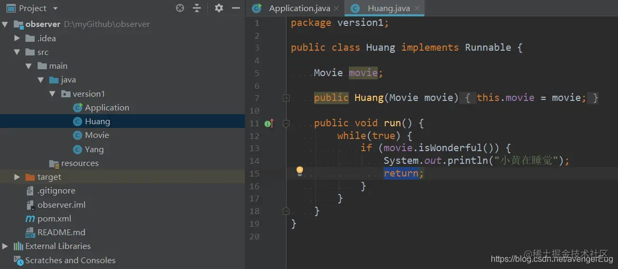The image size is (618, 269).
Task: Expand the target folder
Action: [x=17, y=177]
